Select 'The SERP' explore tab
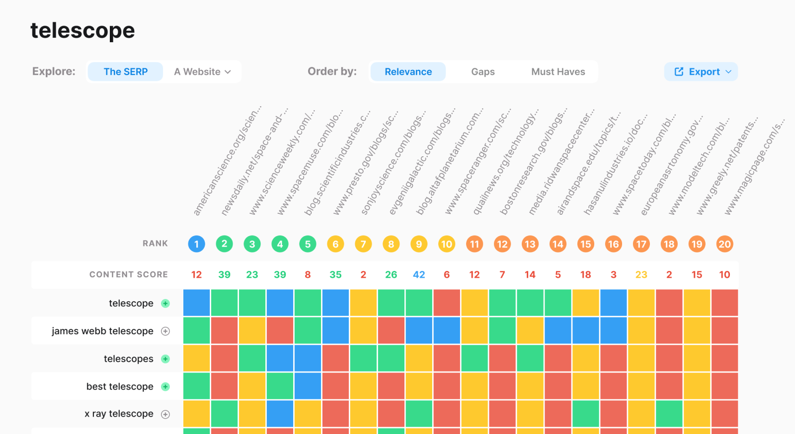Screen dimensions: 795x434 [126, 72]
